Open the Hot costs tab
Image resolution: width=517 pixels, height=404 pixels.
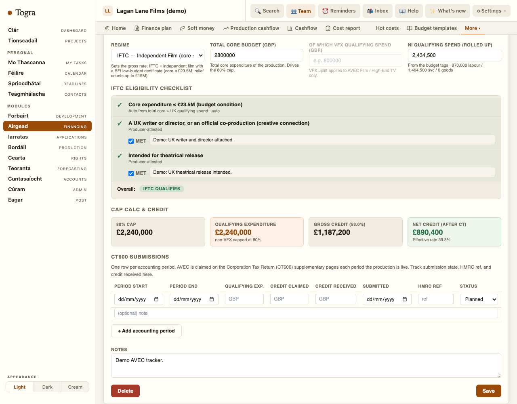point(387,28)
